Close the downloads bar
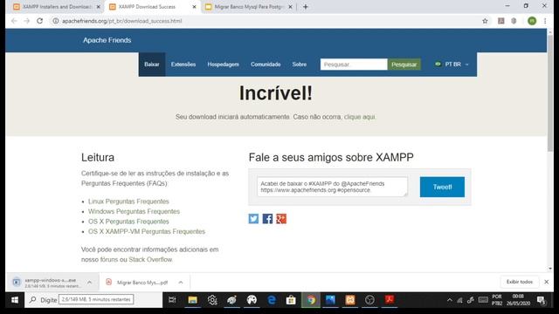 point(547,282)
